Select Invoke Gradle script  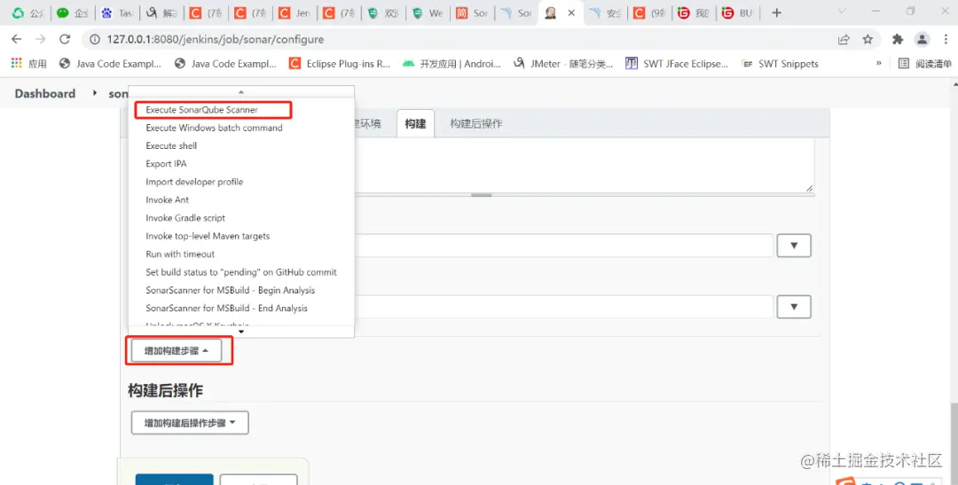tap(185, 217)
